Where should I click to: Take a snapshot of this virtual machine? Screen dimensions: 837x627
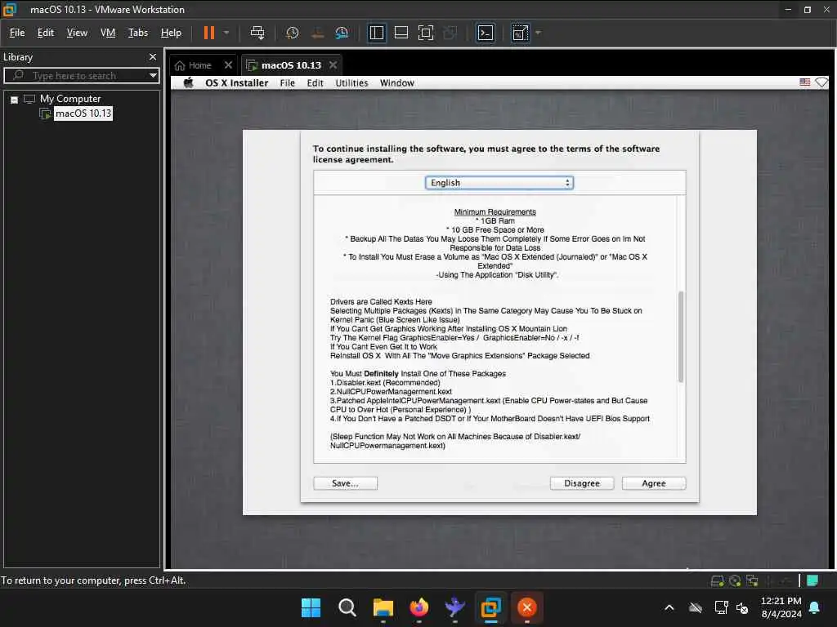pyautogui.click(x=292, y=33)
